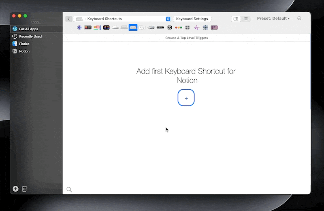Select For All Apps in sidebar
The height and width of the screenshot is (211, 324).
click(x=36, y=29)
